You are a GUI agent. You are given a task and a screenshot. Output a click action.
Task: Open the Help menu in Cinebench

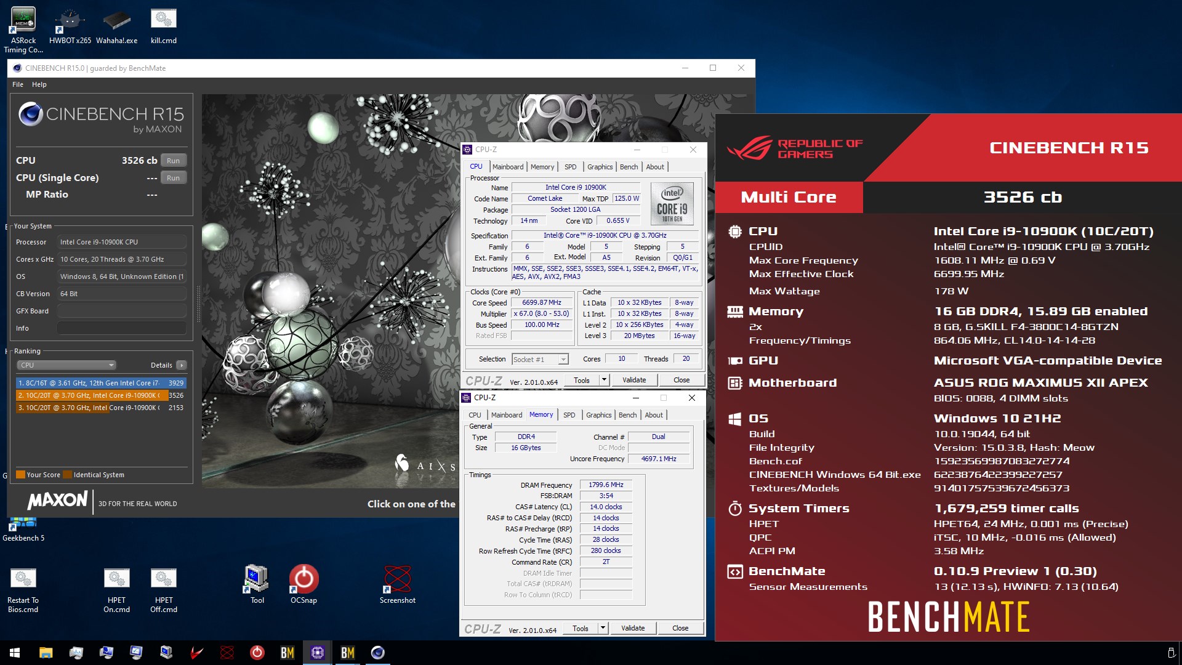point(39,84)
